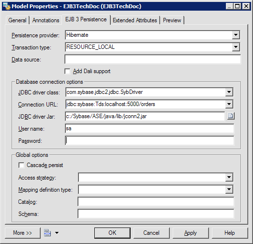The height and width of the screenshot is (244, 253).
Task: Open the Extended Attributes tab
Action: [135, 20]
